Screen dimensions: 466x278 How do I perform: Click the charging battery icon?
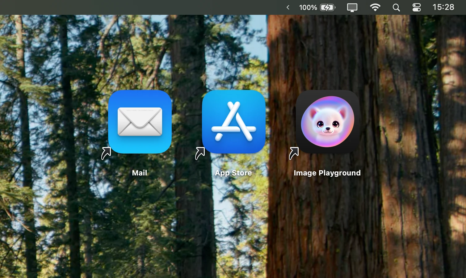click(x=328, y=7)
